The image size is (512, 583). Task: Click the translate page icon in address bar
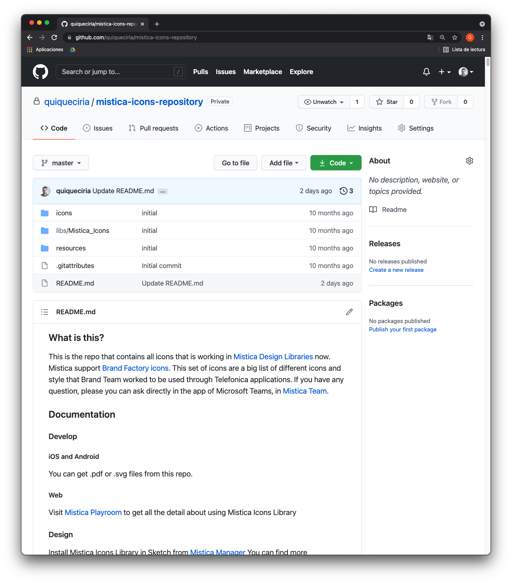click(x=430, y=37)
